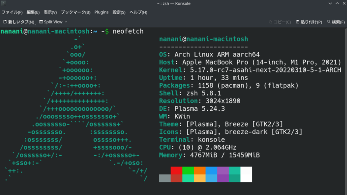
Task: Open the 設定 settings menu
Action: click(119, 12)
